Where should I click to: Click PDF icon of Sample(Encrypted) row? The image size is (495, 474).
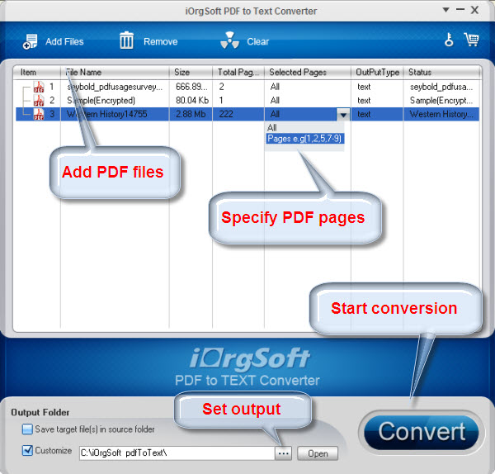(x=39, y=101)
